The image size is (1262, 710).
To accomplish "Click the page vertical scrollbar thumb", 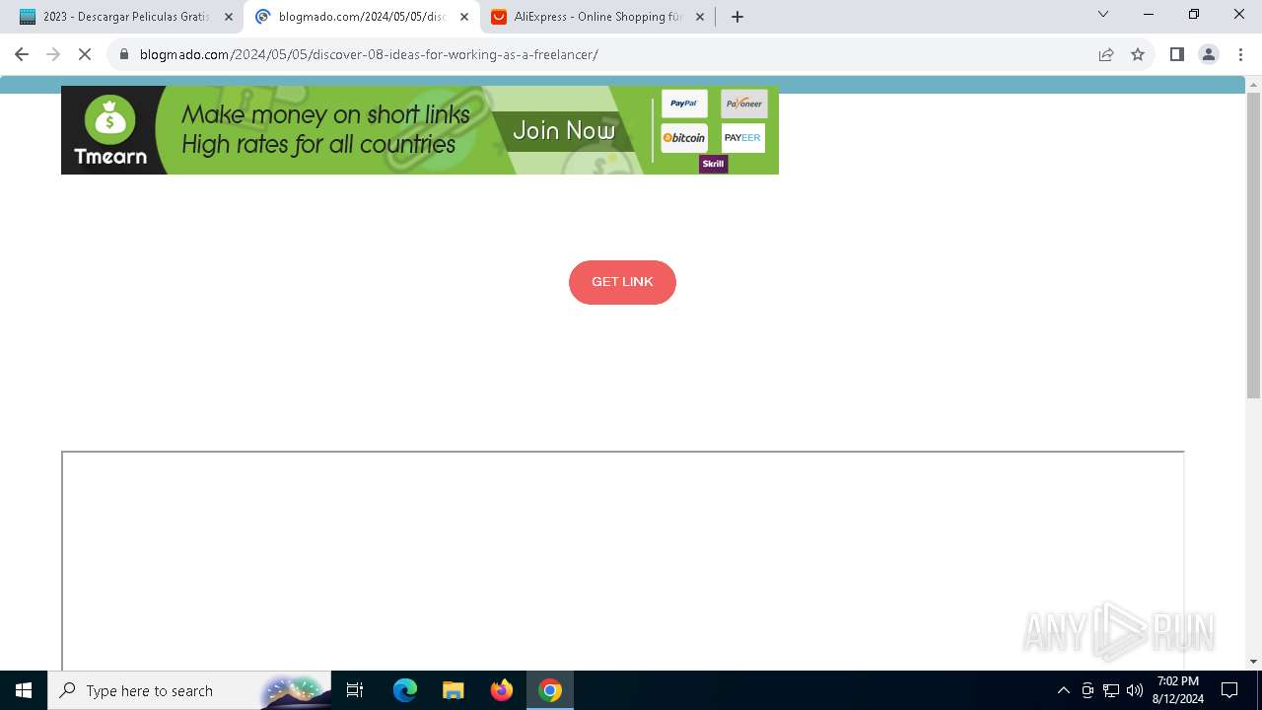I will (x=1254, y=247).
